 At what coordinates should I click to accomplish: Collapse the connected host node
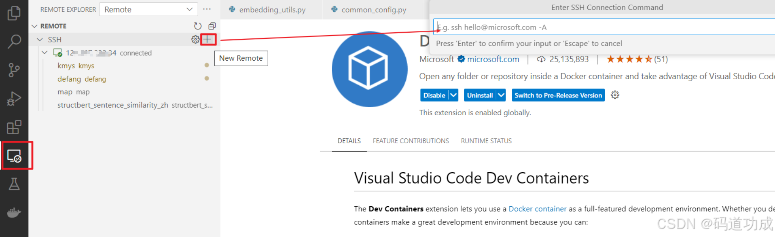point(45,52)
